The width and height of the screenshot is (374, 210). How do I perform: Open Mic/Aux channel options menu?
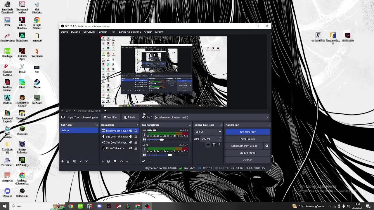tap(144, 150)
